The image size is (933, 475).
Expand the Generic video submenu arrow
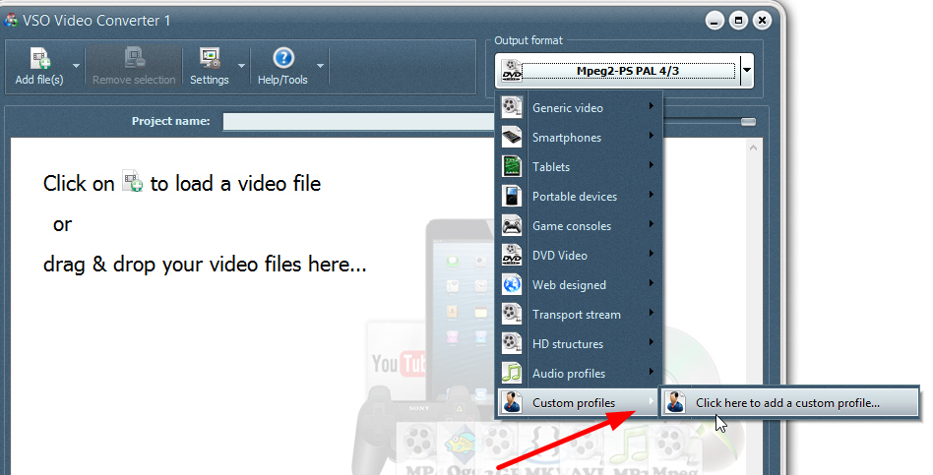tap(652, 106)
